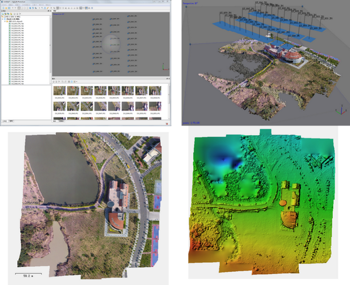Image resolution: width=350 pixels, height=285 pixels.
Task: Select the first photo thumbnail DJI_0031.JPG
Action: click(x=59, y=91)
